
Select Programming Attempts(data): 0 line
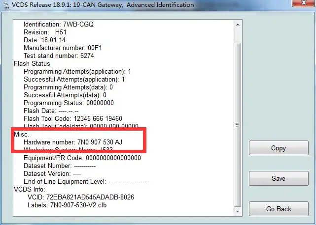pyautogui.click(x=68, y=87)
